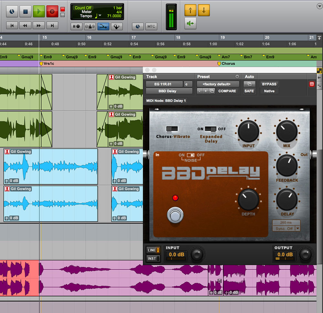Click the COMPARE button
Image resolution: width=323 pixels, height=313 pixels.
(x=227, y=91)
